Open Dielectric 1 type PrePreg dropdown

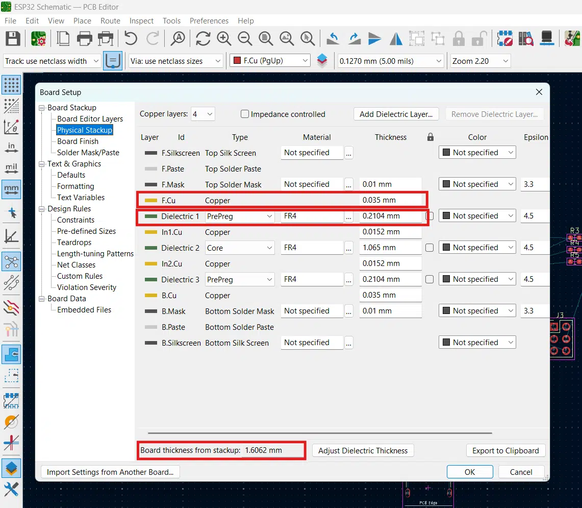(240, 216)
